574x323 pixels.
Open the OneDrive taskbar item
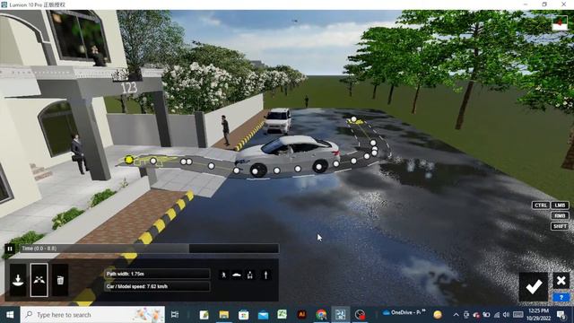click(x=404, y=313)
